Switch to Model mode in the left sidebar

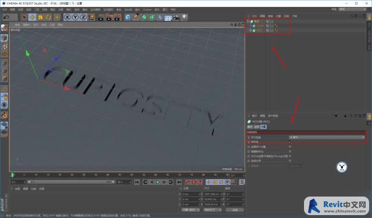point(4,38)
